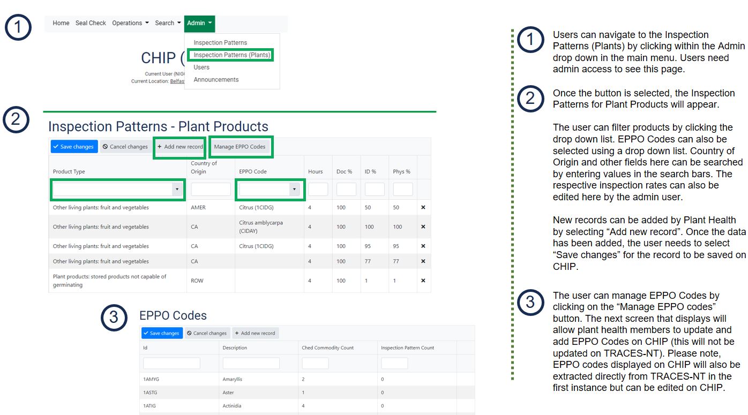The image size is (748, 415).
Task: Expand the EPPO Code filter dropdown
Action: tap(294, 190)
